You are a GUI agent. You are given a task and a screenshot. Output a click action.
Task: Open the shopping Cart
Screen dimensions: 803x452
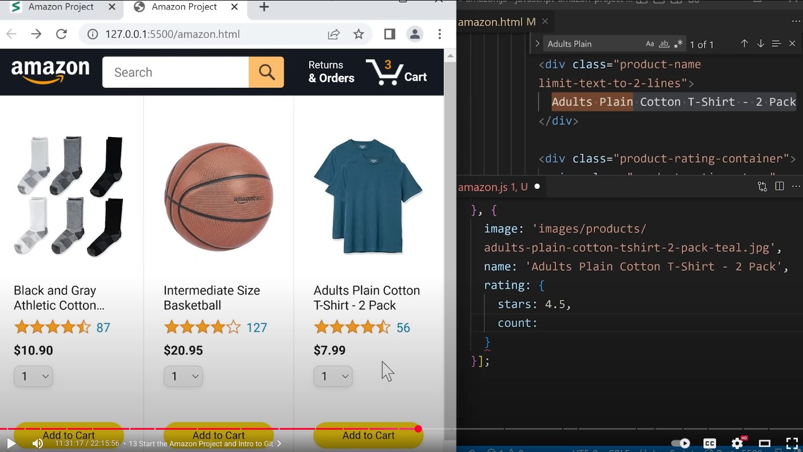396,72
